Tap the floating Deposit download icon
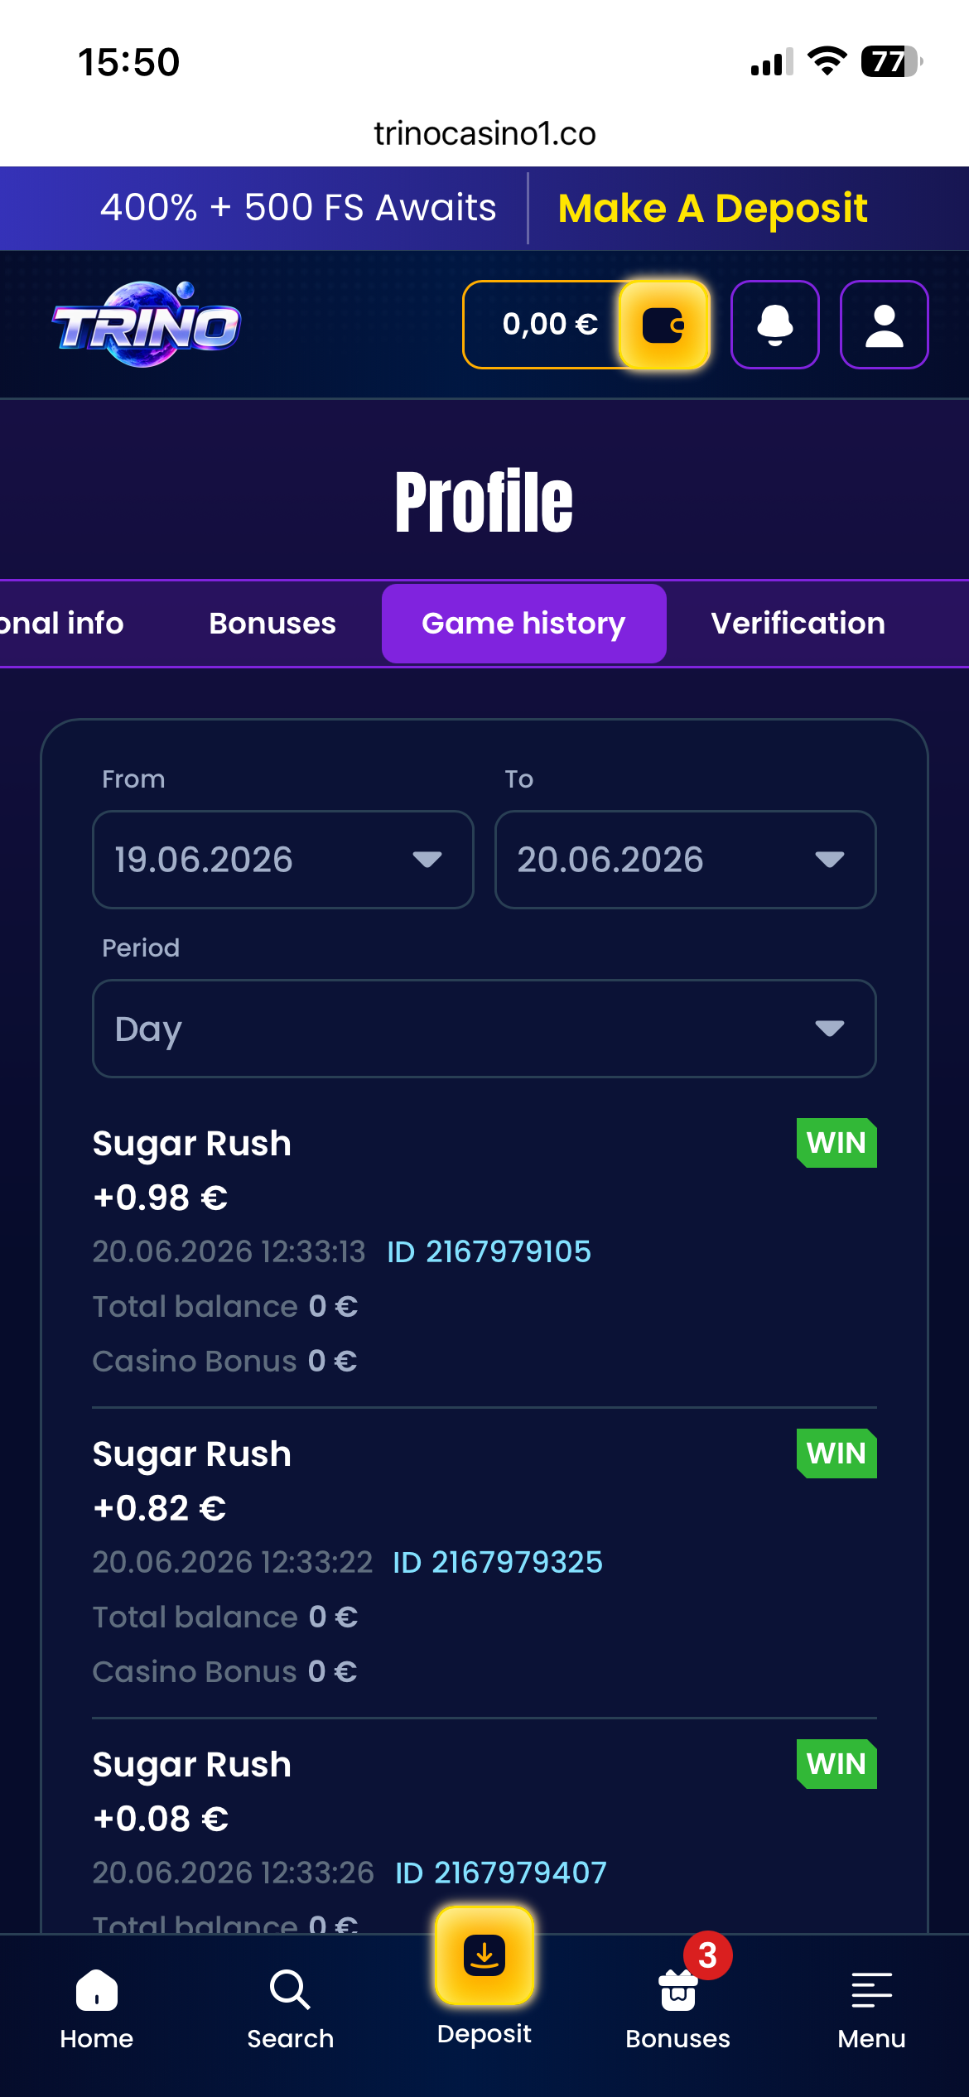 coord(485,1956)
